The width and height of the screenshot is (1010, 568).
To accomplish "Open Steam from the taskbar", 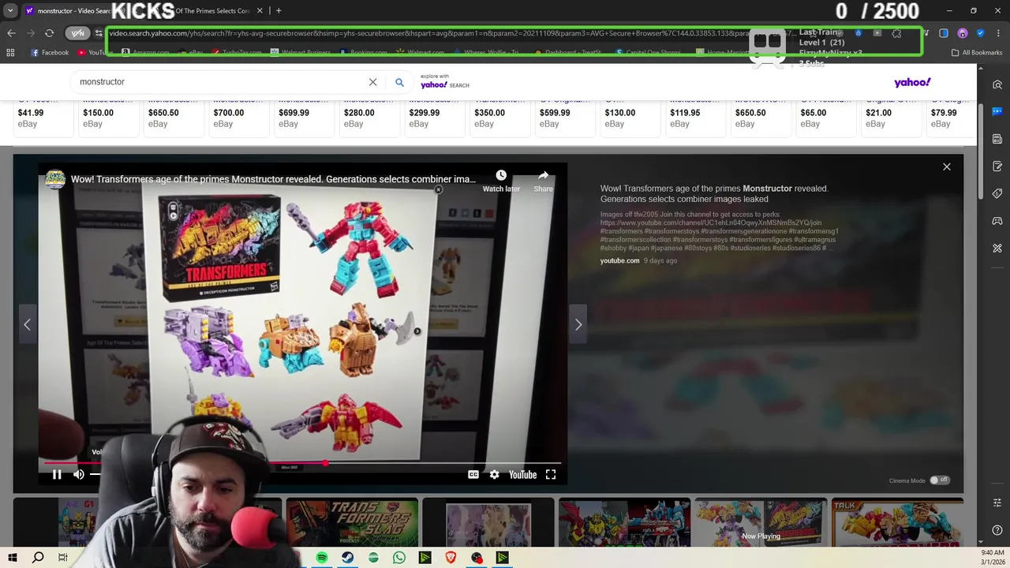I will pyautogui.click(x=347, y=558).
